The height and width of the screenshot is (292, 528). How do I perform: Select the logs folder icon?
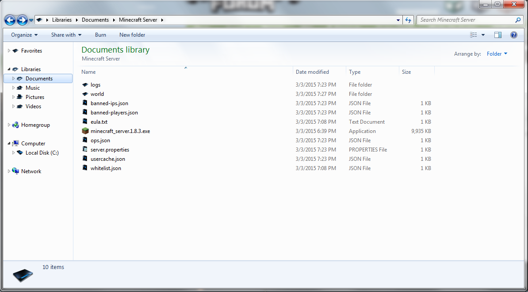tap(85, 85)
